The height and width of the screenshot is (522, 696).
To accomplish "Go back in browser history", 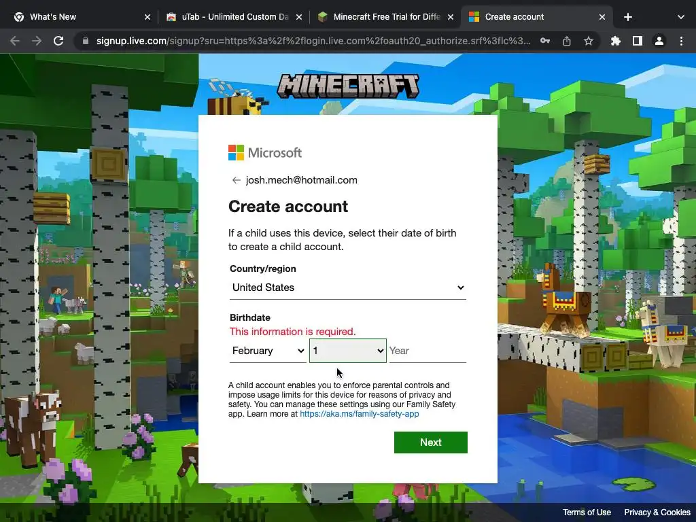I will coord(15,41).
